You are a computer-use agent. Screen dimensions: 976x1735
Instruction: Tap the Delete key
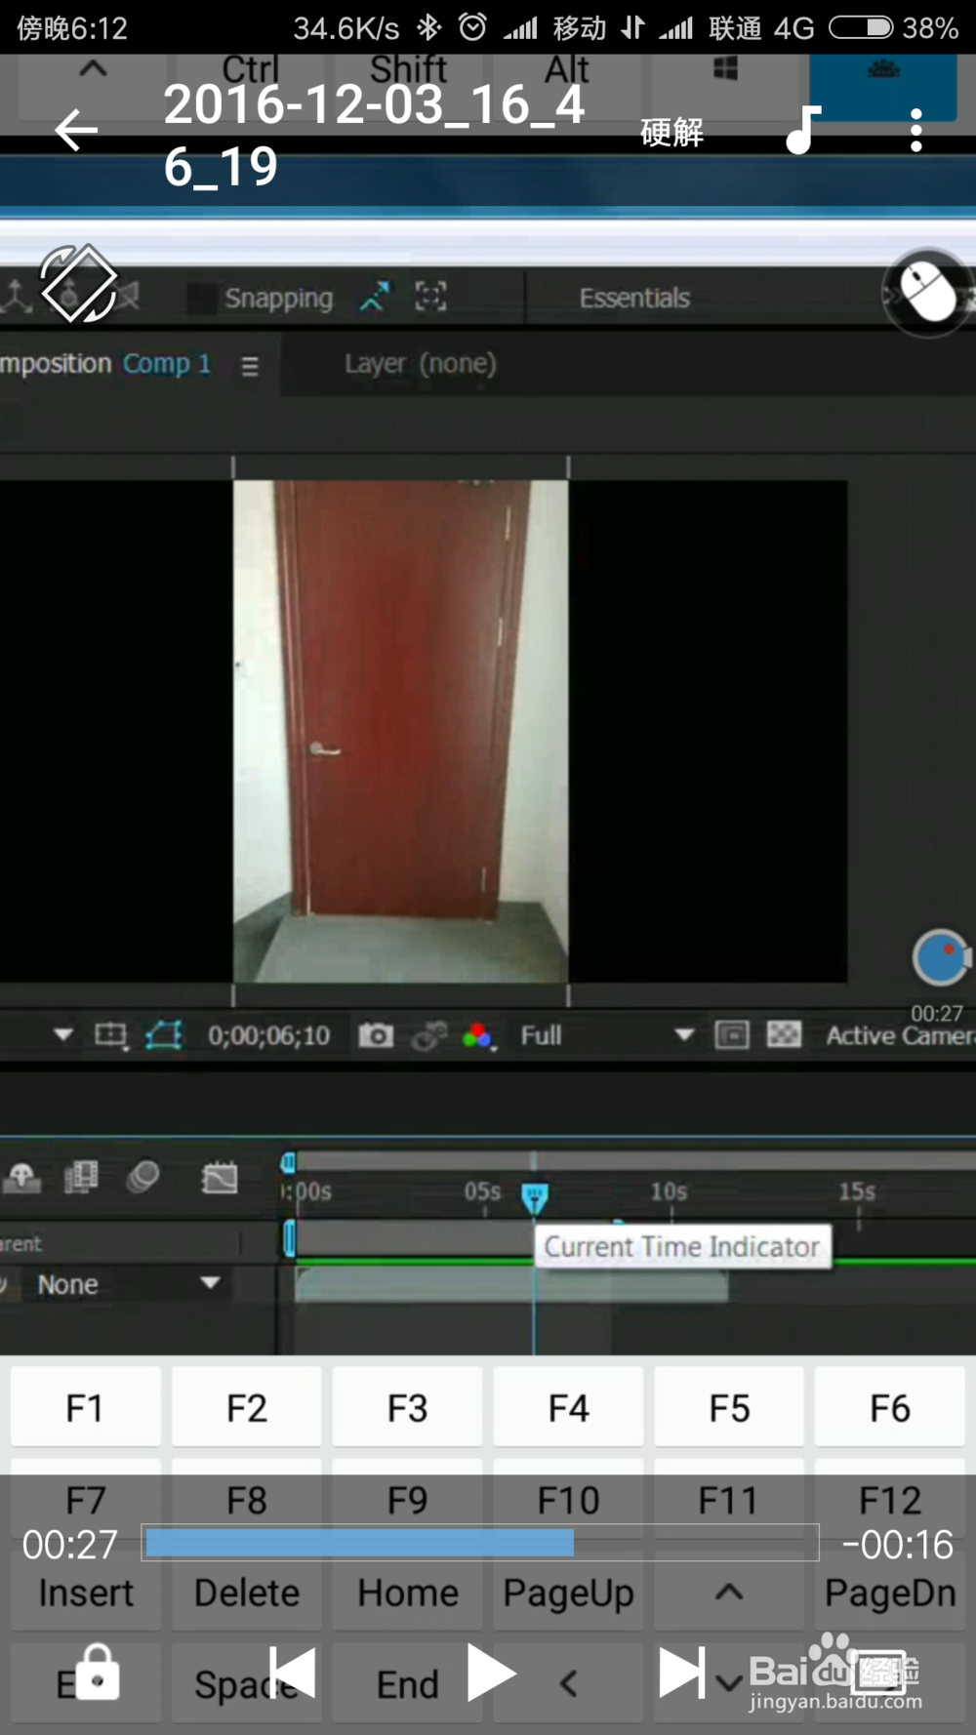(x=246, y=1593)
